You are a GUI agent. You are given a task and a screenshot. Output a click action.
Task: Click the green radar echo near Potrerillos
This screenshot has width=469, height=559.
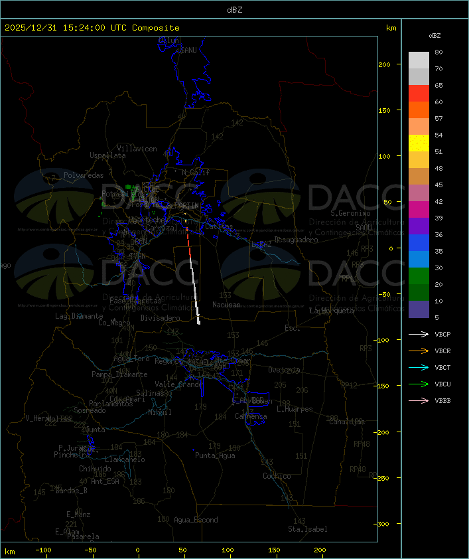tap(131, 191)
